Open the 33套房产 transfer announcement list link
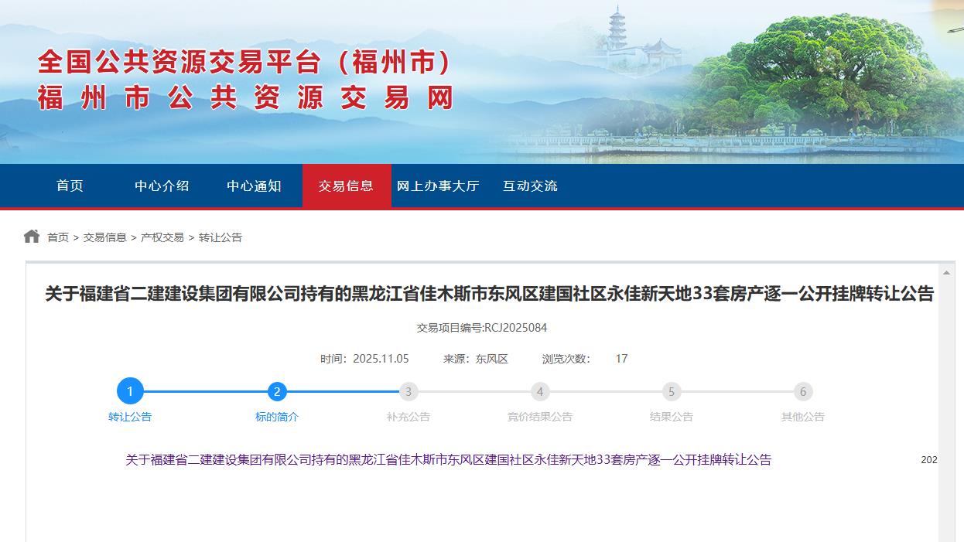Image resolution: width=964 pixels, height=542 pixels. point(448,459)
